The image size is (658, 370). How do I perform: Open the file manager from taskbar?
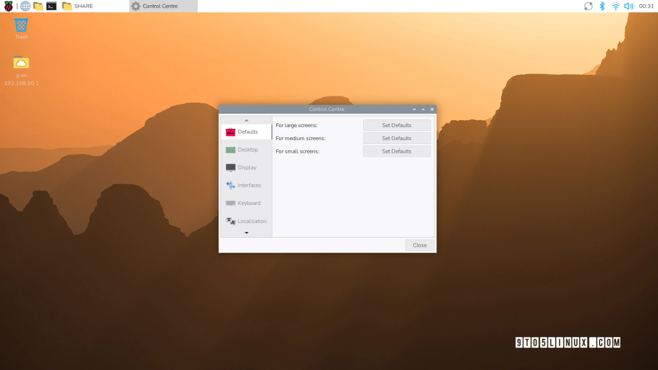point(38,6)
